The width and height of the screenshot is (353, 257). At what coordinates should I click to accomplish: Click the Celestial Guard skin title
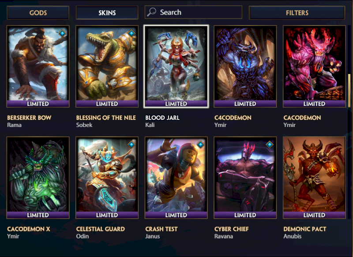coord(101,229)
